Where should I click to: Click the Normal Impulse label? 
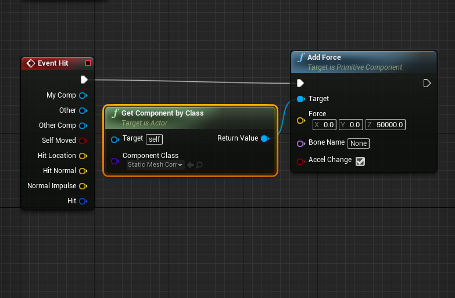click(52, 186)
